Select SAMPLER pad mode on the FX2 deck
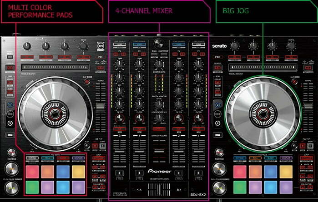 coord(286,158)
